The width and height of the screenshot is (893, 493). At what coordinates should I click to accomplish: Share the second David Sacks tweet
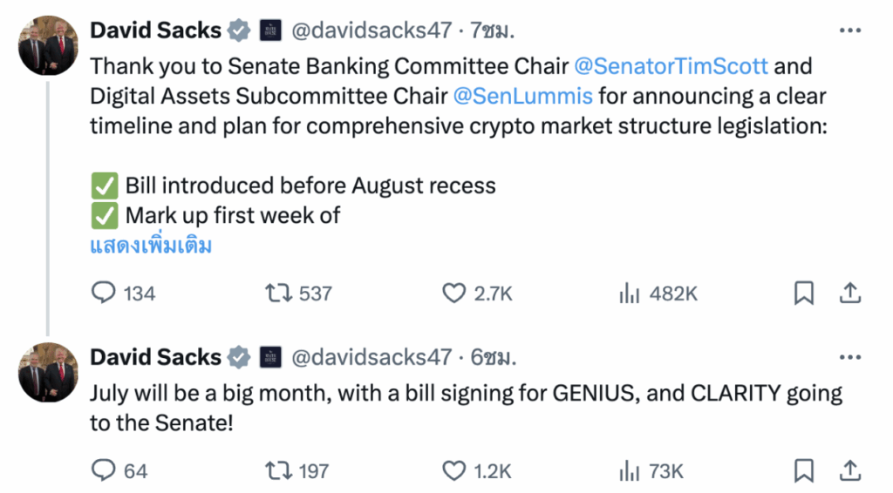[850, 471]
